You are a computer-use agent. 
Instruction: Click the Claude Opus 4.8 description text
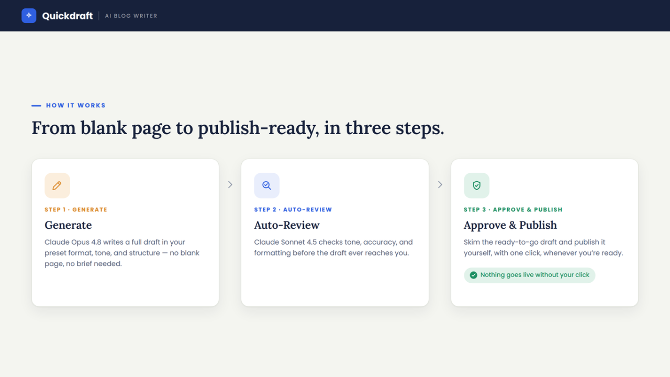coord(122,253)
